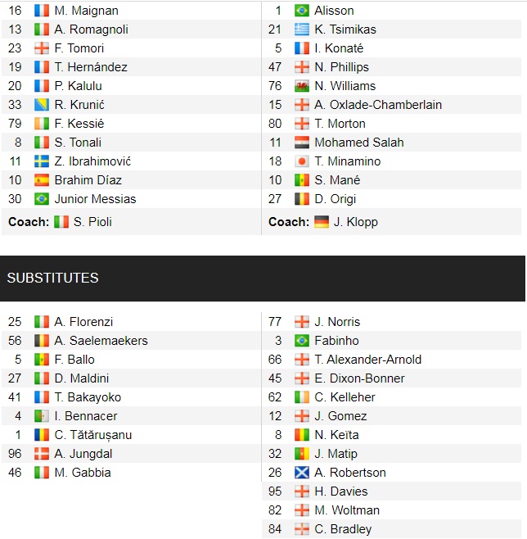Click the Swedish flag beside Z. Ibrahimović

point(42,161)
